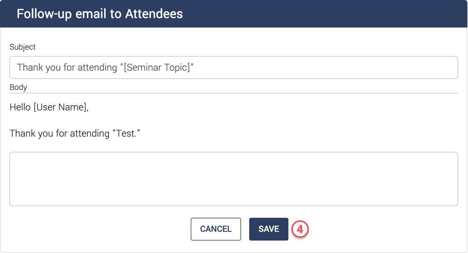468x253 pixels.
Task: Click the "Attendees" word in dialog title
Action: click(x=154, y=14)
